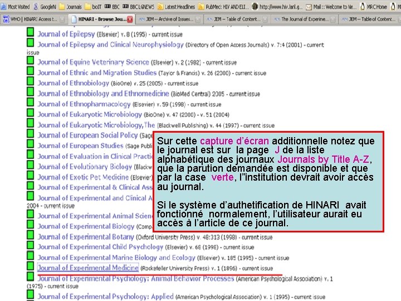Open Journal of Eukaryotic Microbiology BioOne link
This screenshot has width=401, height=301.
click(90, 114)
